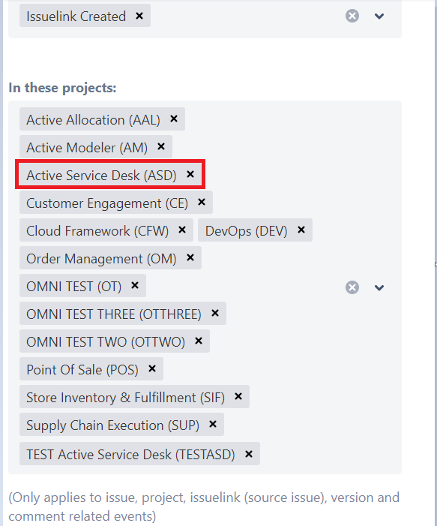437x526 pixels.
Task: Clear all selected projects with circle X
Action: tap(352, 287)
